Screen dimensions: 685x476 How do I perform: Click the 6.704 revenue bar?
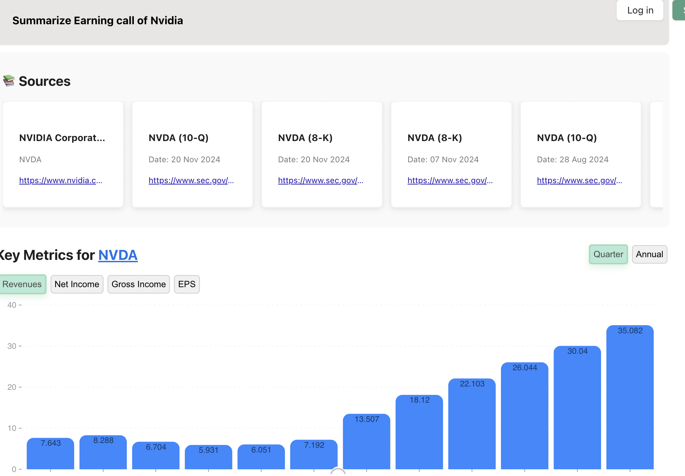point(156,455)
